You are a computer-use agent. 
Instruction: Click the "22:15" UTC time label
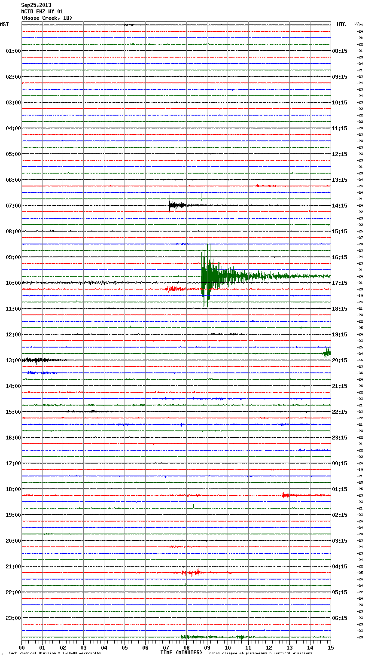tap(340, 412)
